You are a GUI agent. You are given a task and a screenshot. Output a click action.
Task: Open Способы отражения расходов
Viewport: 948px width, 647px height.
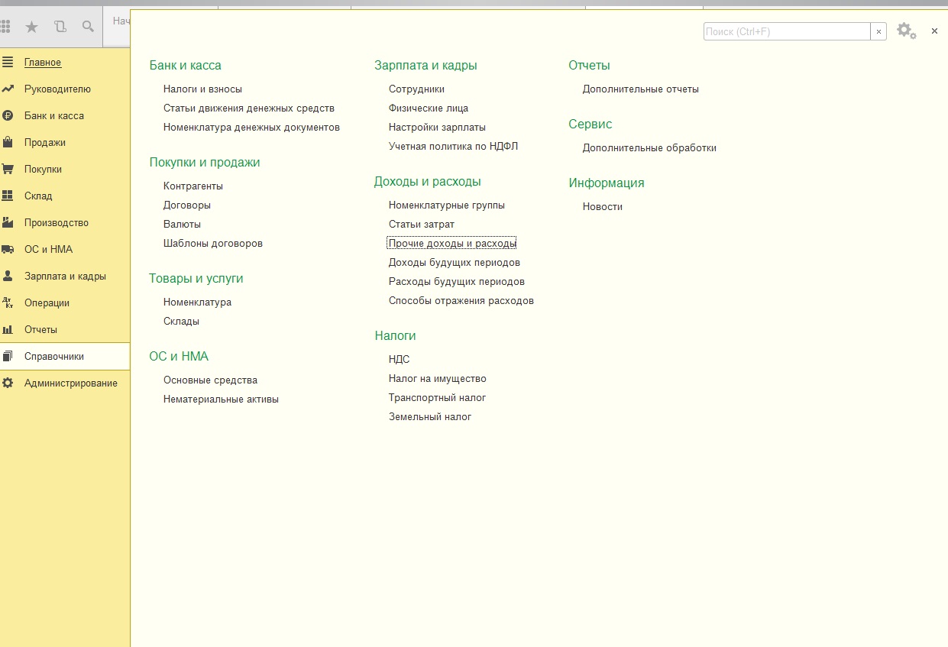(x=461, y=301)
